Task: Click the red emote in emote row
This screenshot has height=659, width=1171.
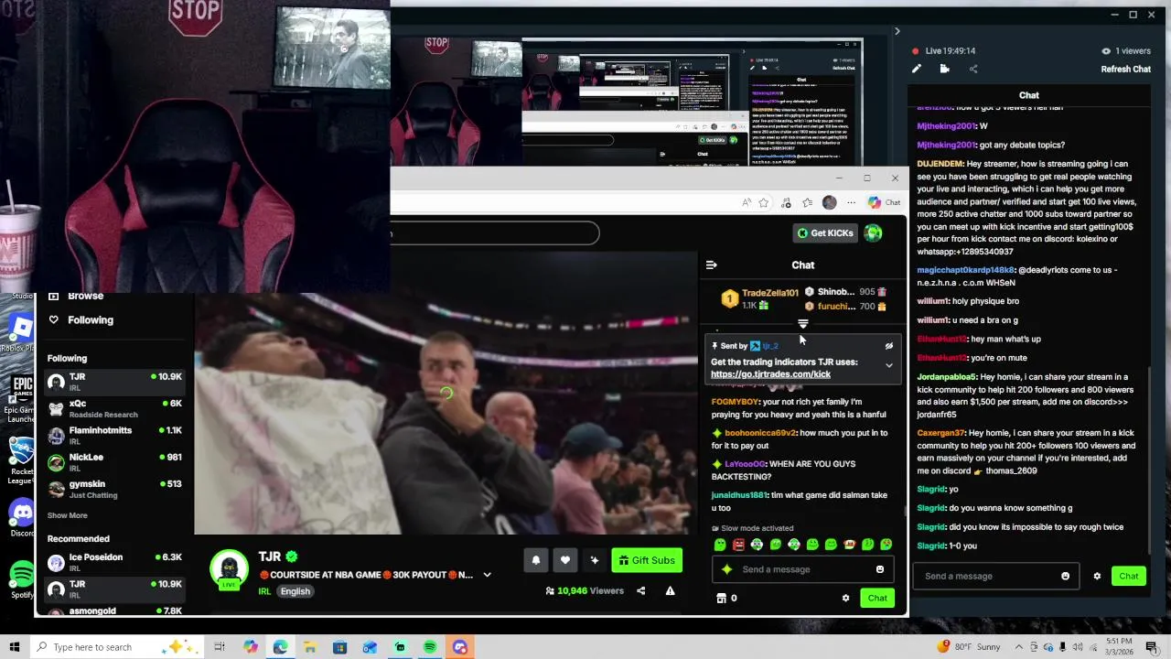Action: [738, 545]
